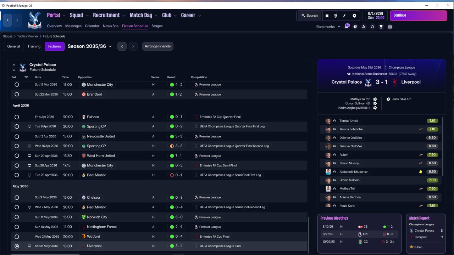Select the Norwich City fixture radio button
454x255 pixels.
click(x=17, y=217)
